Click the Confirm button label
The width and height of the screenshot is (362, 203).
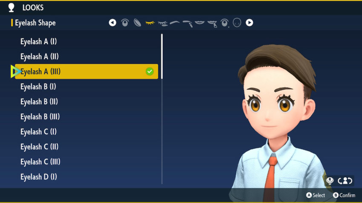tap(348, 195)
